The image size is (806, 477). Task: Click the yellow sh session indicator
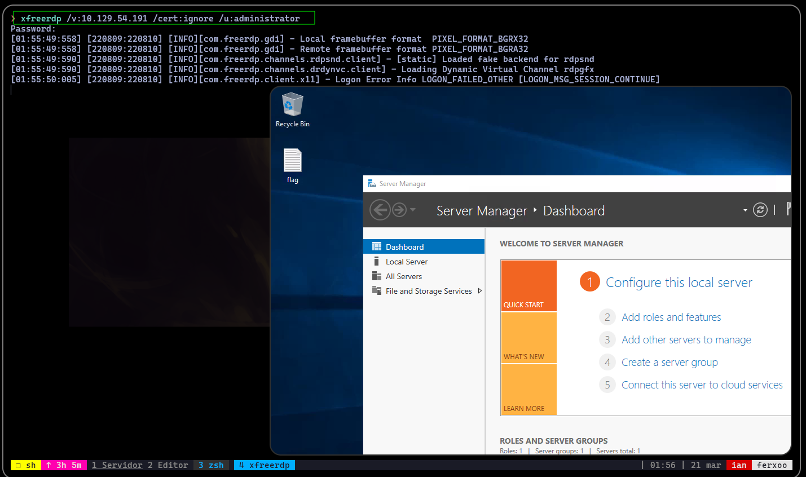(x=26, y=465)
